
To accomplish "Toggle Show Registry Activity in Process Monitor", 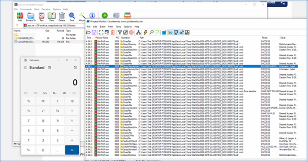I will (x=164, y=32).
